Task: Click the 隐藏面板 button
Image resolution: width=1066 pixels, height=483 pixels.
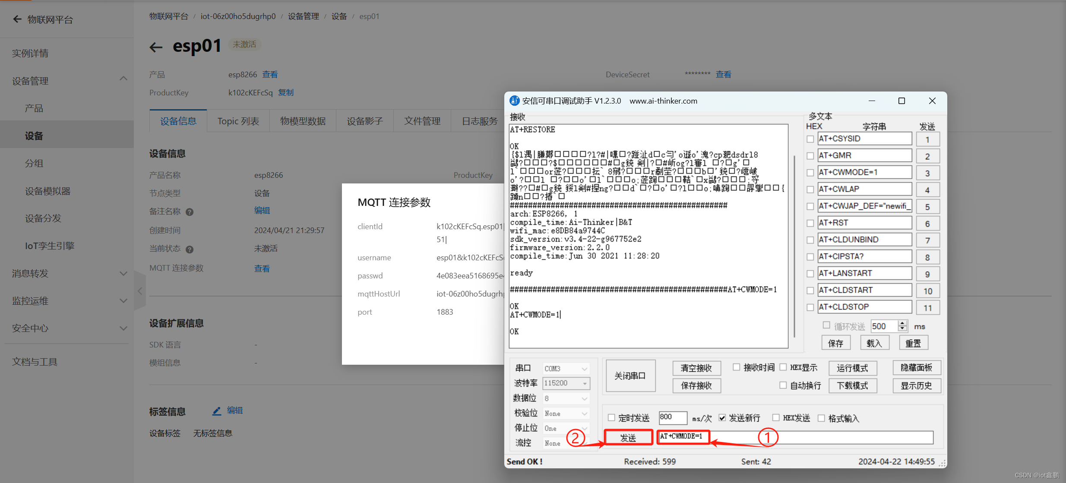Action: click(917, 368)
